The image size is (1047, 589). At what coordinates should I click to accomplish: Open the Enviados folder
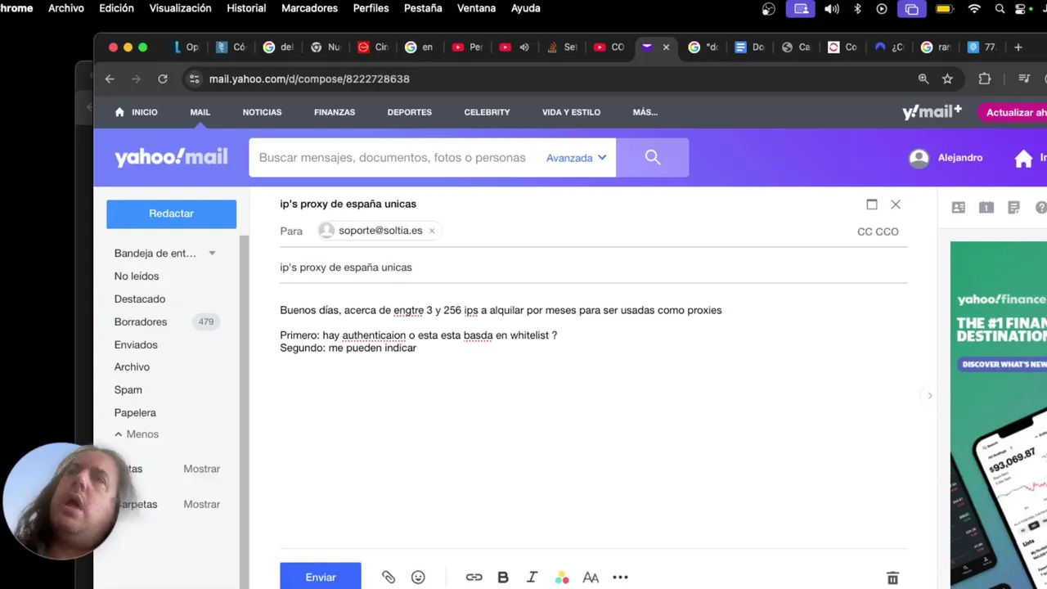(136, 345)
